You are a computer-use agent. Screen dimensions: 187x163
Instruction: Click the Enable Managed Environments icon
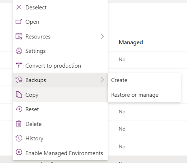click(x=19, y=153)
